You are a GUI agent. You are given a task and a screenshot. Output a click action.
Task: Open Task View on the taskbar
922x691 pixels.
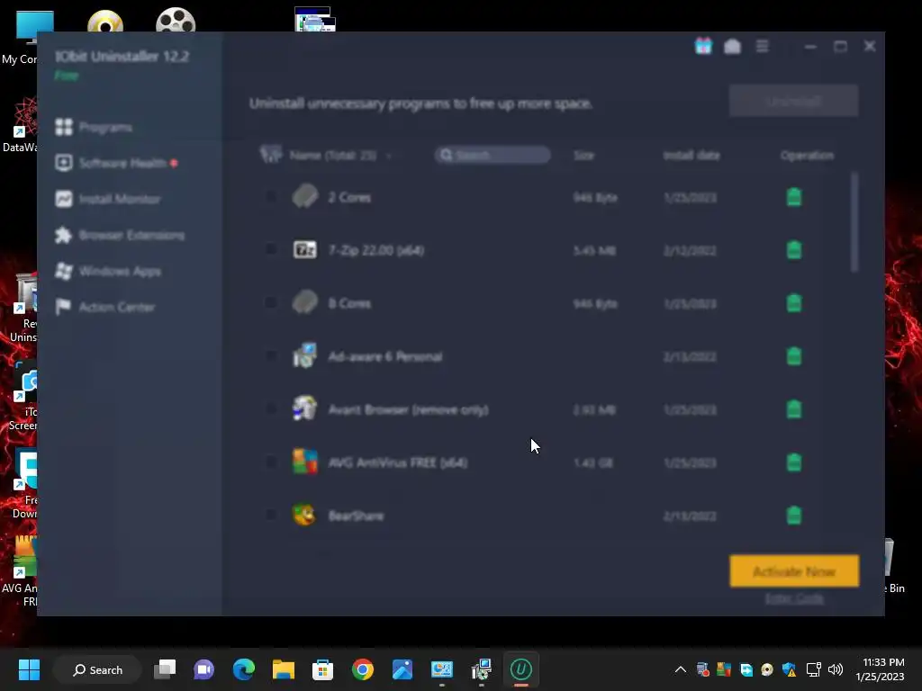165,669
